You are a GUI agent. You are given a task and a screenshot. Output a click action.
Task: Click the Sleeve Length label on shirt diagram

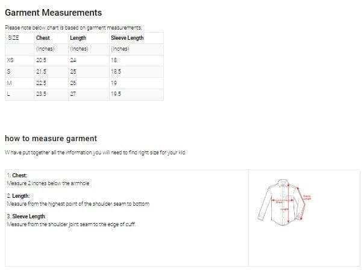(x=307, y=197)
